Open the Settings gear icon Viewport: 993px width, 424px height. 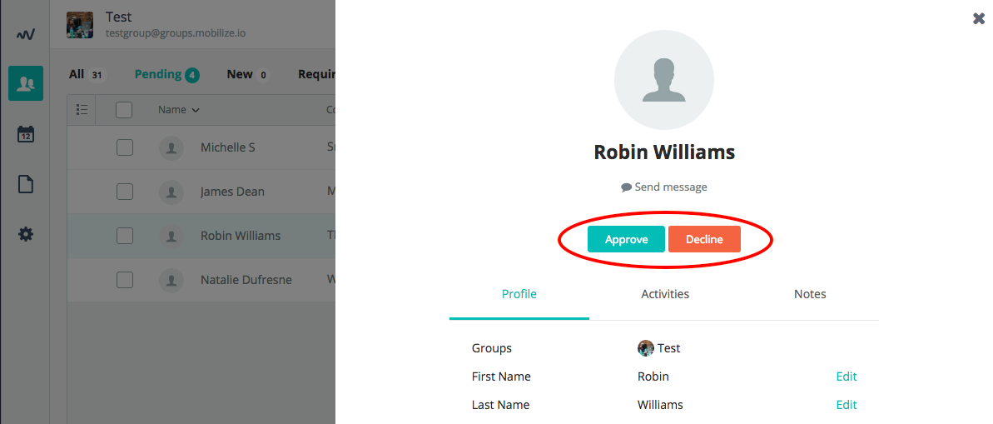(x=26, y=235)
